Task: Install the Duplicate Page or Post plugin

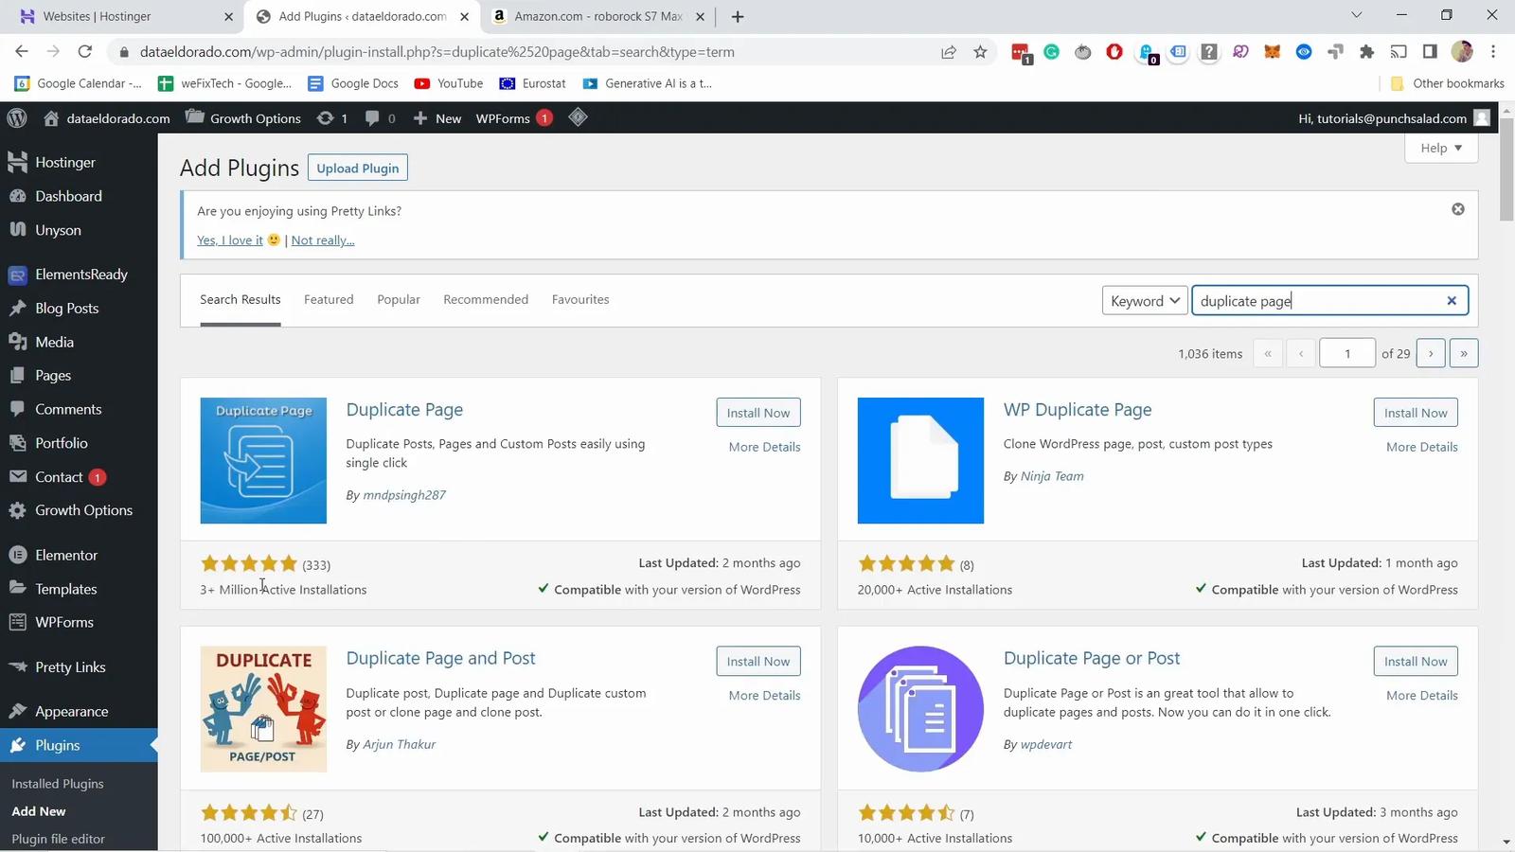Action: pyautogui.click(x=1416, y=662)
